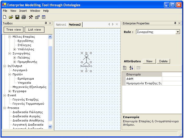This screenshot has height=138, width=184.
Task: Click the Print toolbar icon
Action: coord(24,17)
